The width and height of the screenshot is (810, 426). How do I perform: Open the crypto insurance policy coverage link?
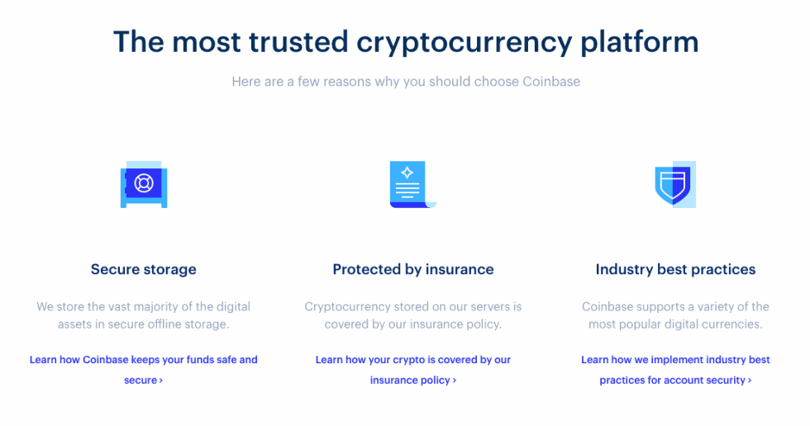pos(412,361)
